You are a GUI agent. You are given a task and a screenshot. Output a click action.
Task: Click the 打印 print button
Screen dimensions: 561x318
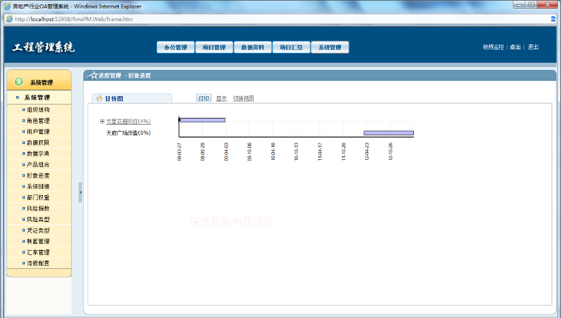point(204,98)
